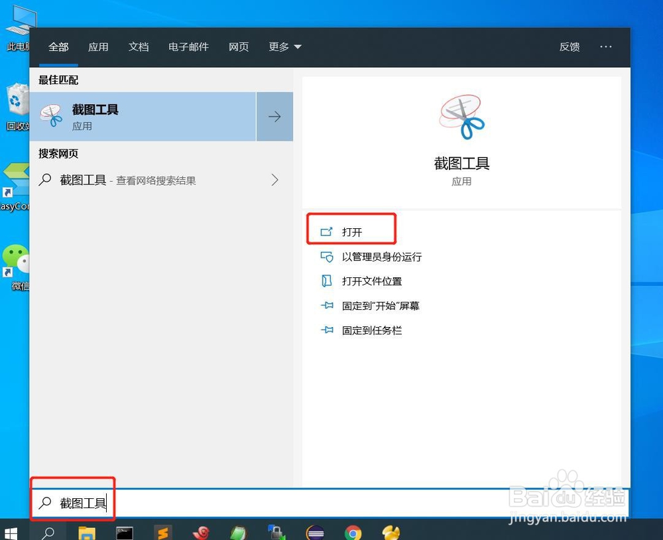Expand the web search result chevron
Image resolution: width=663 pixels, height=540 pixels.
[275, 180]
